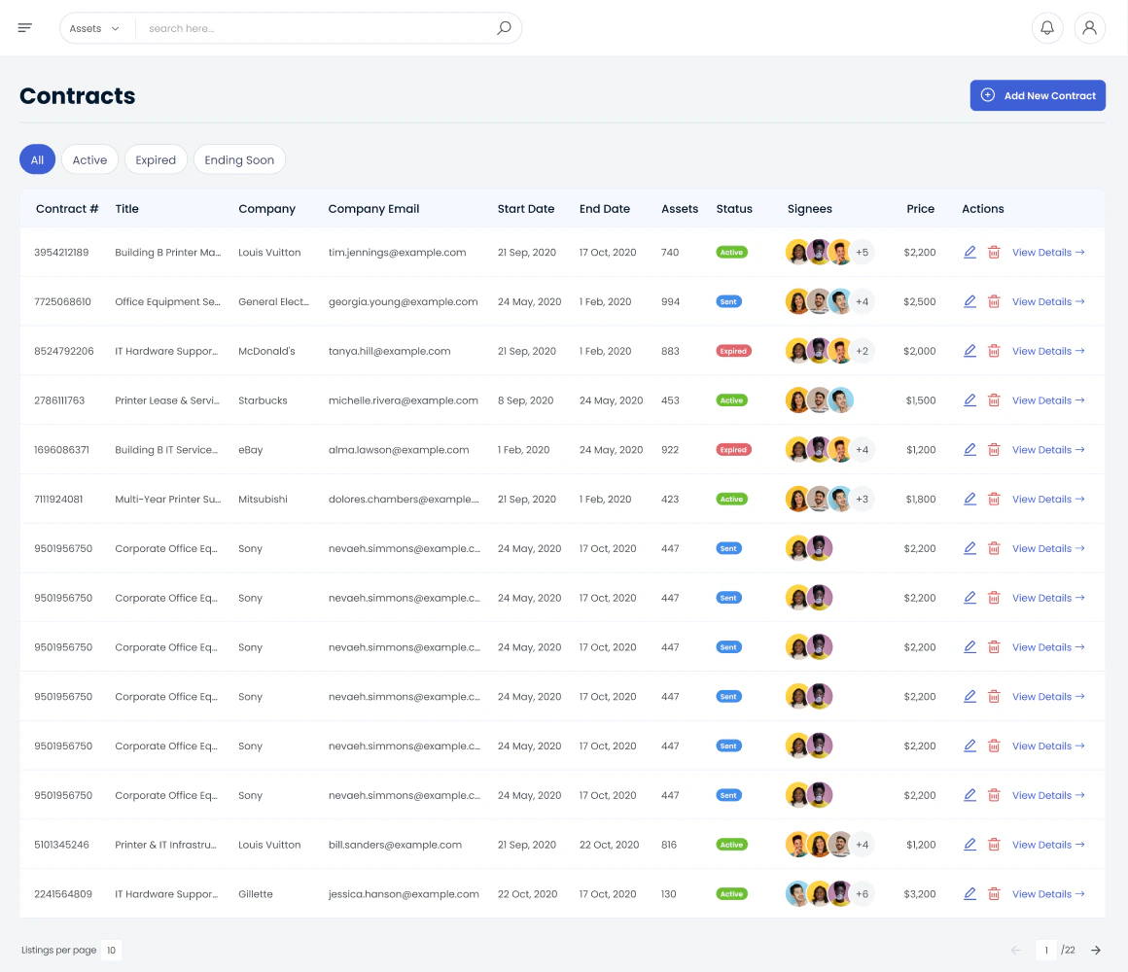This screenshot has height=972, width=1128.
Task: Delete the Starbucks contract entry
Action: (994, 400)
